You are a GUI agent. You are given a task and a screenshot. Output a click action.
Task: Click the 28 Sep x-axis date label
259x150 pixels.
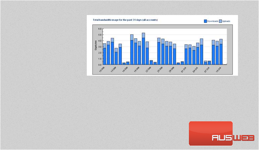(172, 69)
